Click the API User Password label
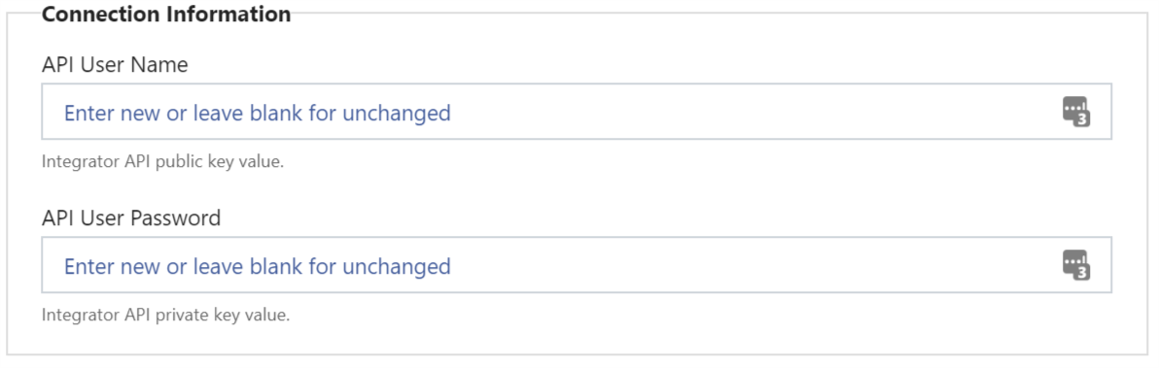Screen dimensions: 1159x368 (131, 218)
